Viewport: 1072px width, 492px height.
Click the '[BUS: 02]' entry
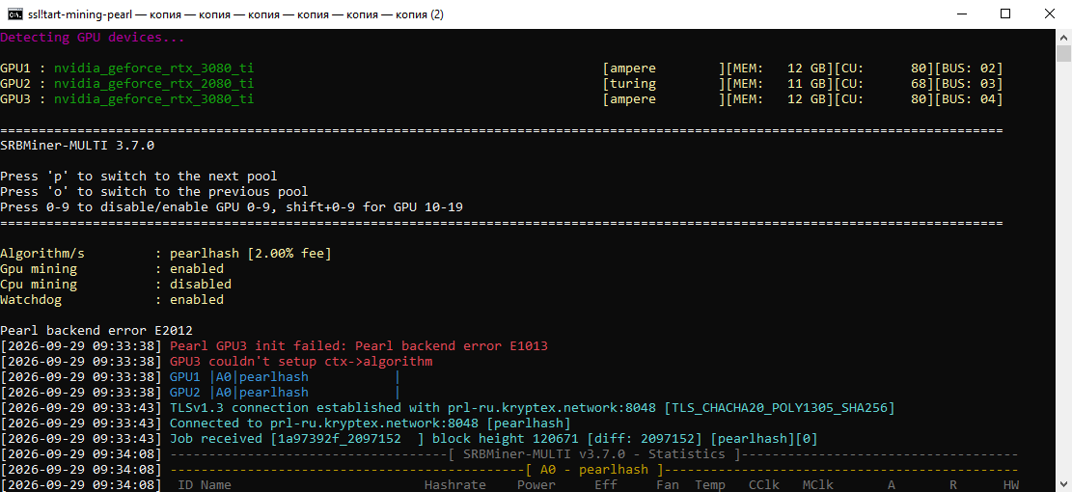pyautogui.click(x=968, y=68)
